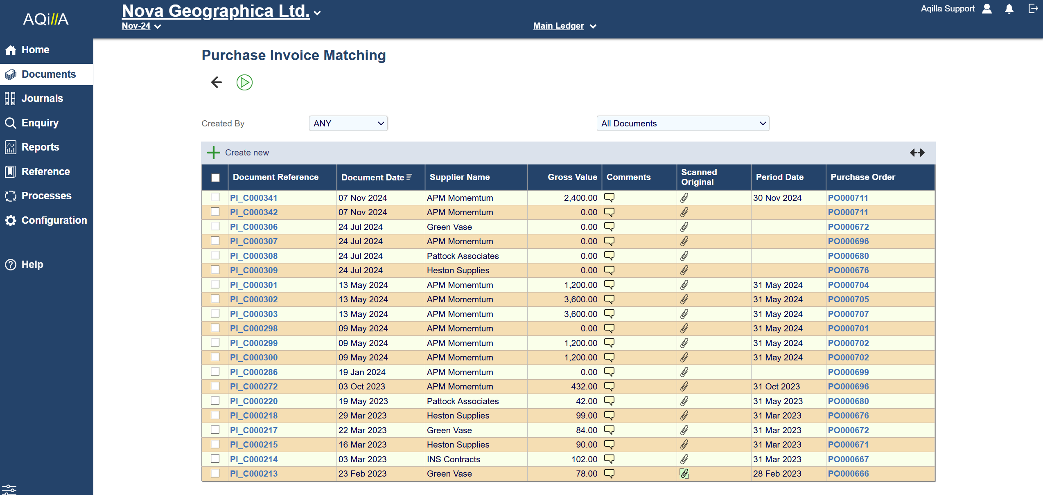This screenshot has height=495, width=1043.
Task: Expand the All Documents dropdown
Action: [682, 124]
